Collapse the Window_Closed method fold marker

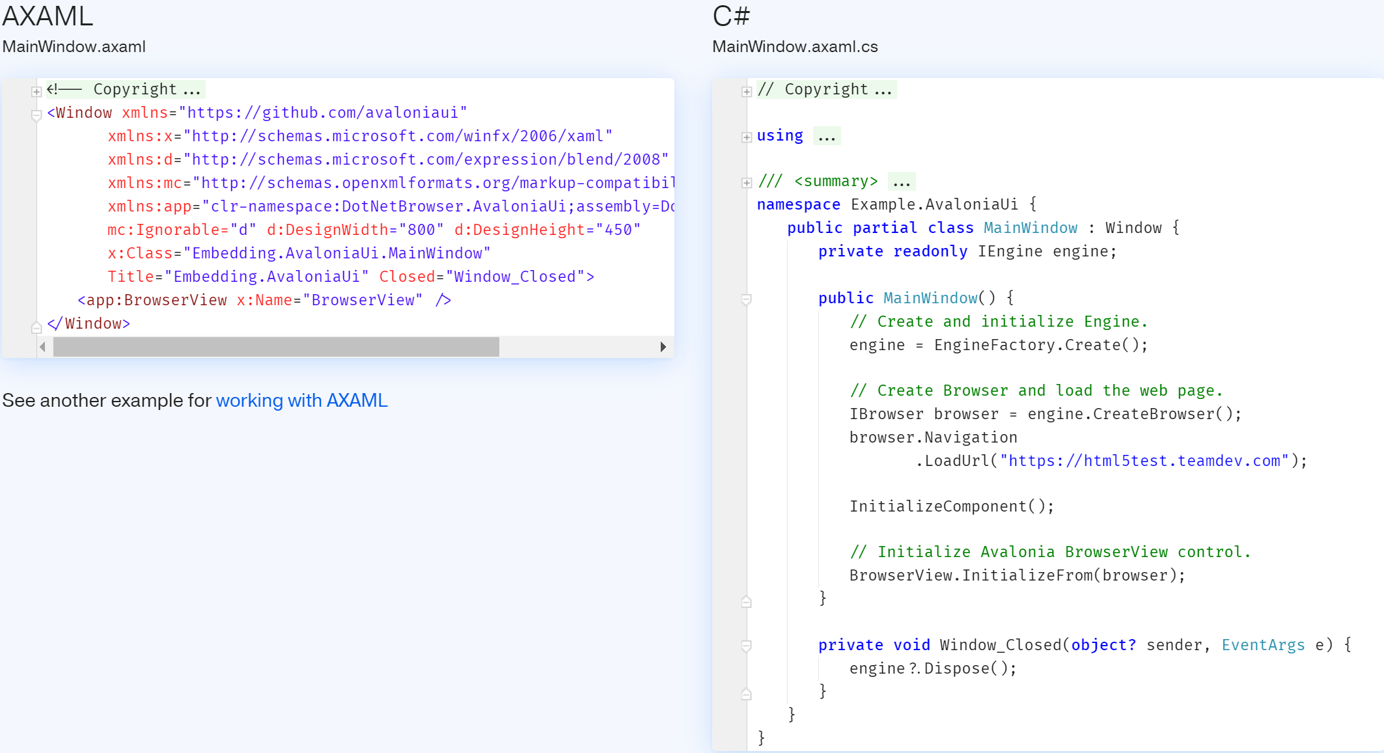click(747, 646)
